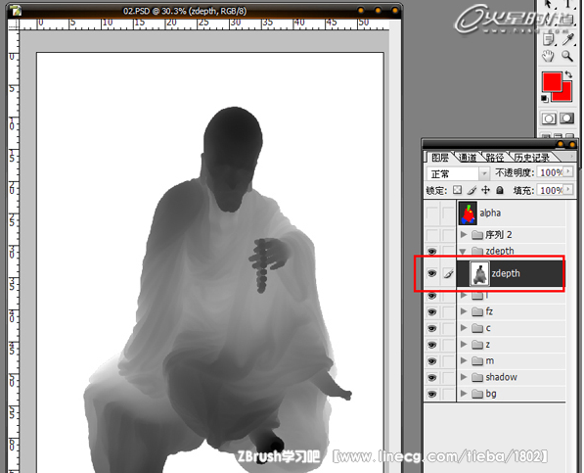Click the 02.PSD document title bar text
Viewport: 584px width, 473px height.
click(x=185, y=11)
